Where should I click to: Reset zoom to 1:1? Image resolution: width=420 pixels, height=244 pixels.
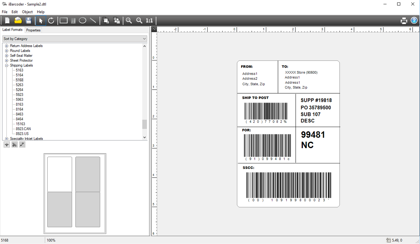pyautogui.click(x=149, y=21)
